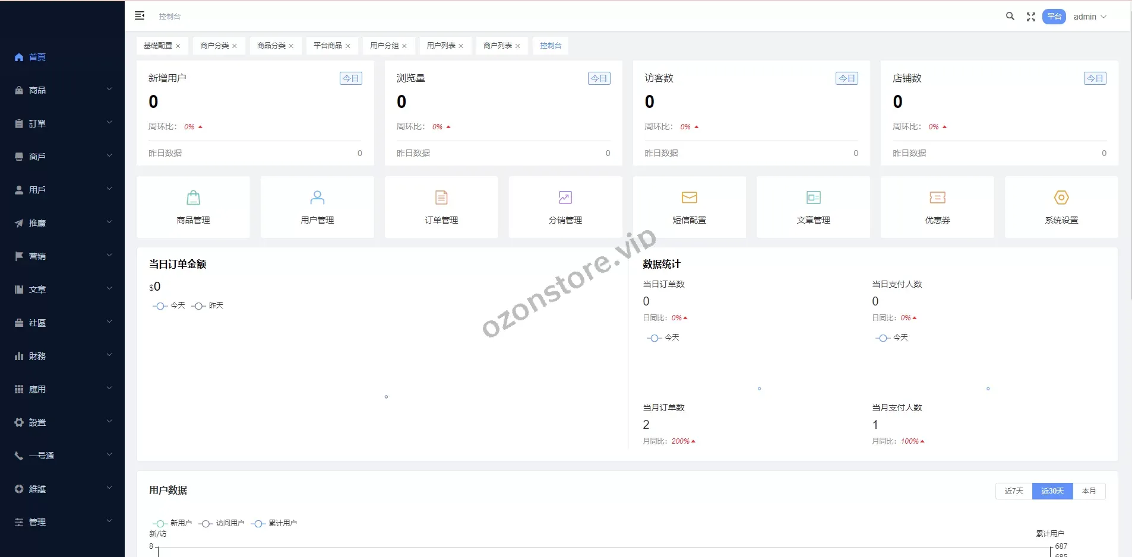Viewport: 1132px width, 557px height.
Task: Expand the 財務 sidebar menu
Action: pos(62,356)
